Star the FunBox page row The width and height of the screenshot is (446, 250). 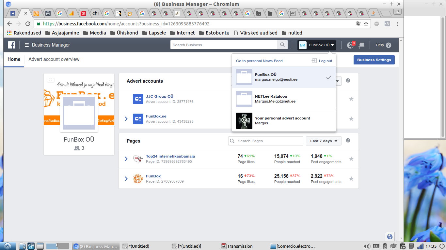click(x=351, y=178)
